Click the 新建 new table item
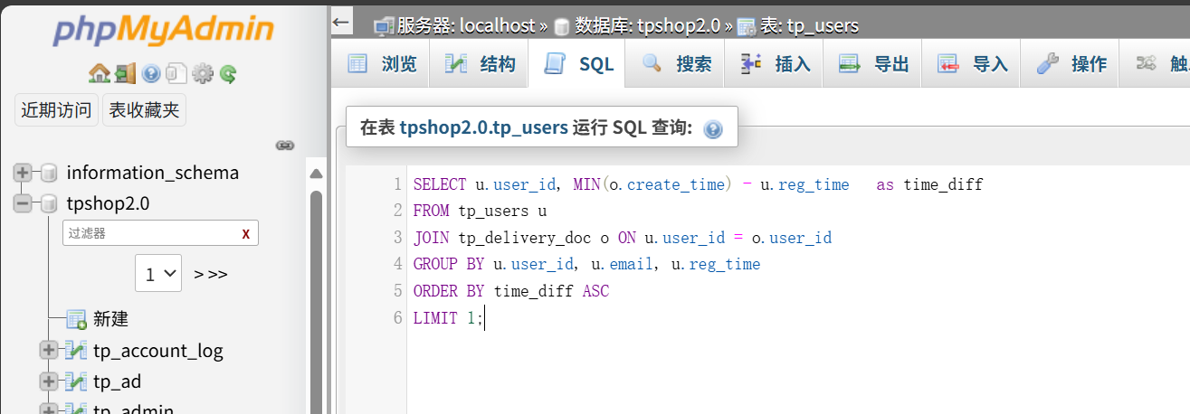1190x414 pixels. coord(110,318)
